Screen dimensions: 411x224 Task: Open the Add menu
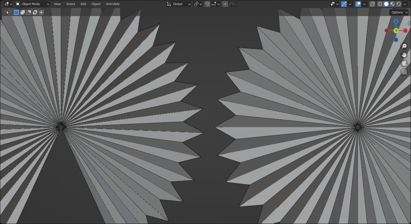point(83,4)
